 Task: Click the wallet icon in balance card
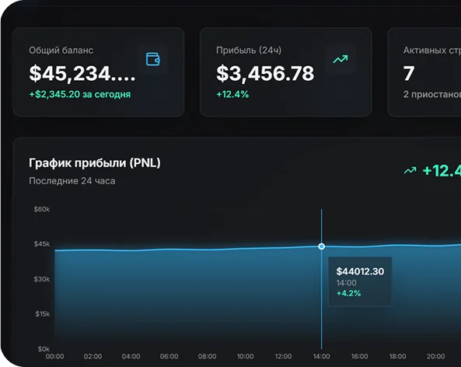(x=153, y=59)
